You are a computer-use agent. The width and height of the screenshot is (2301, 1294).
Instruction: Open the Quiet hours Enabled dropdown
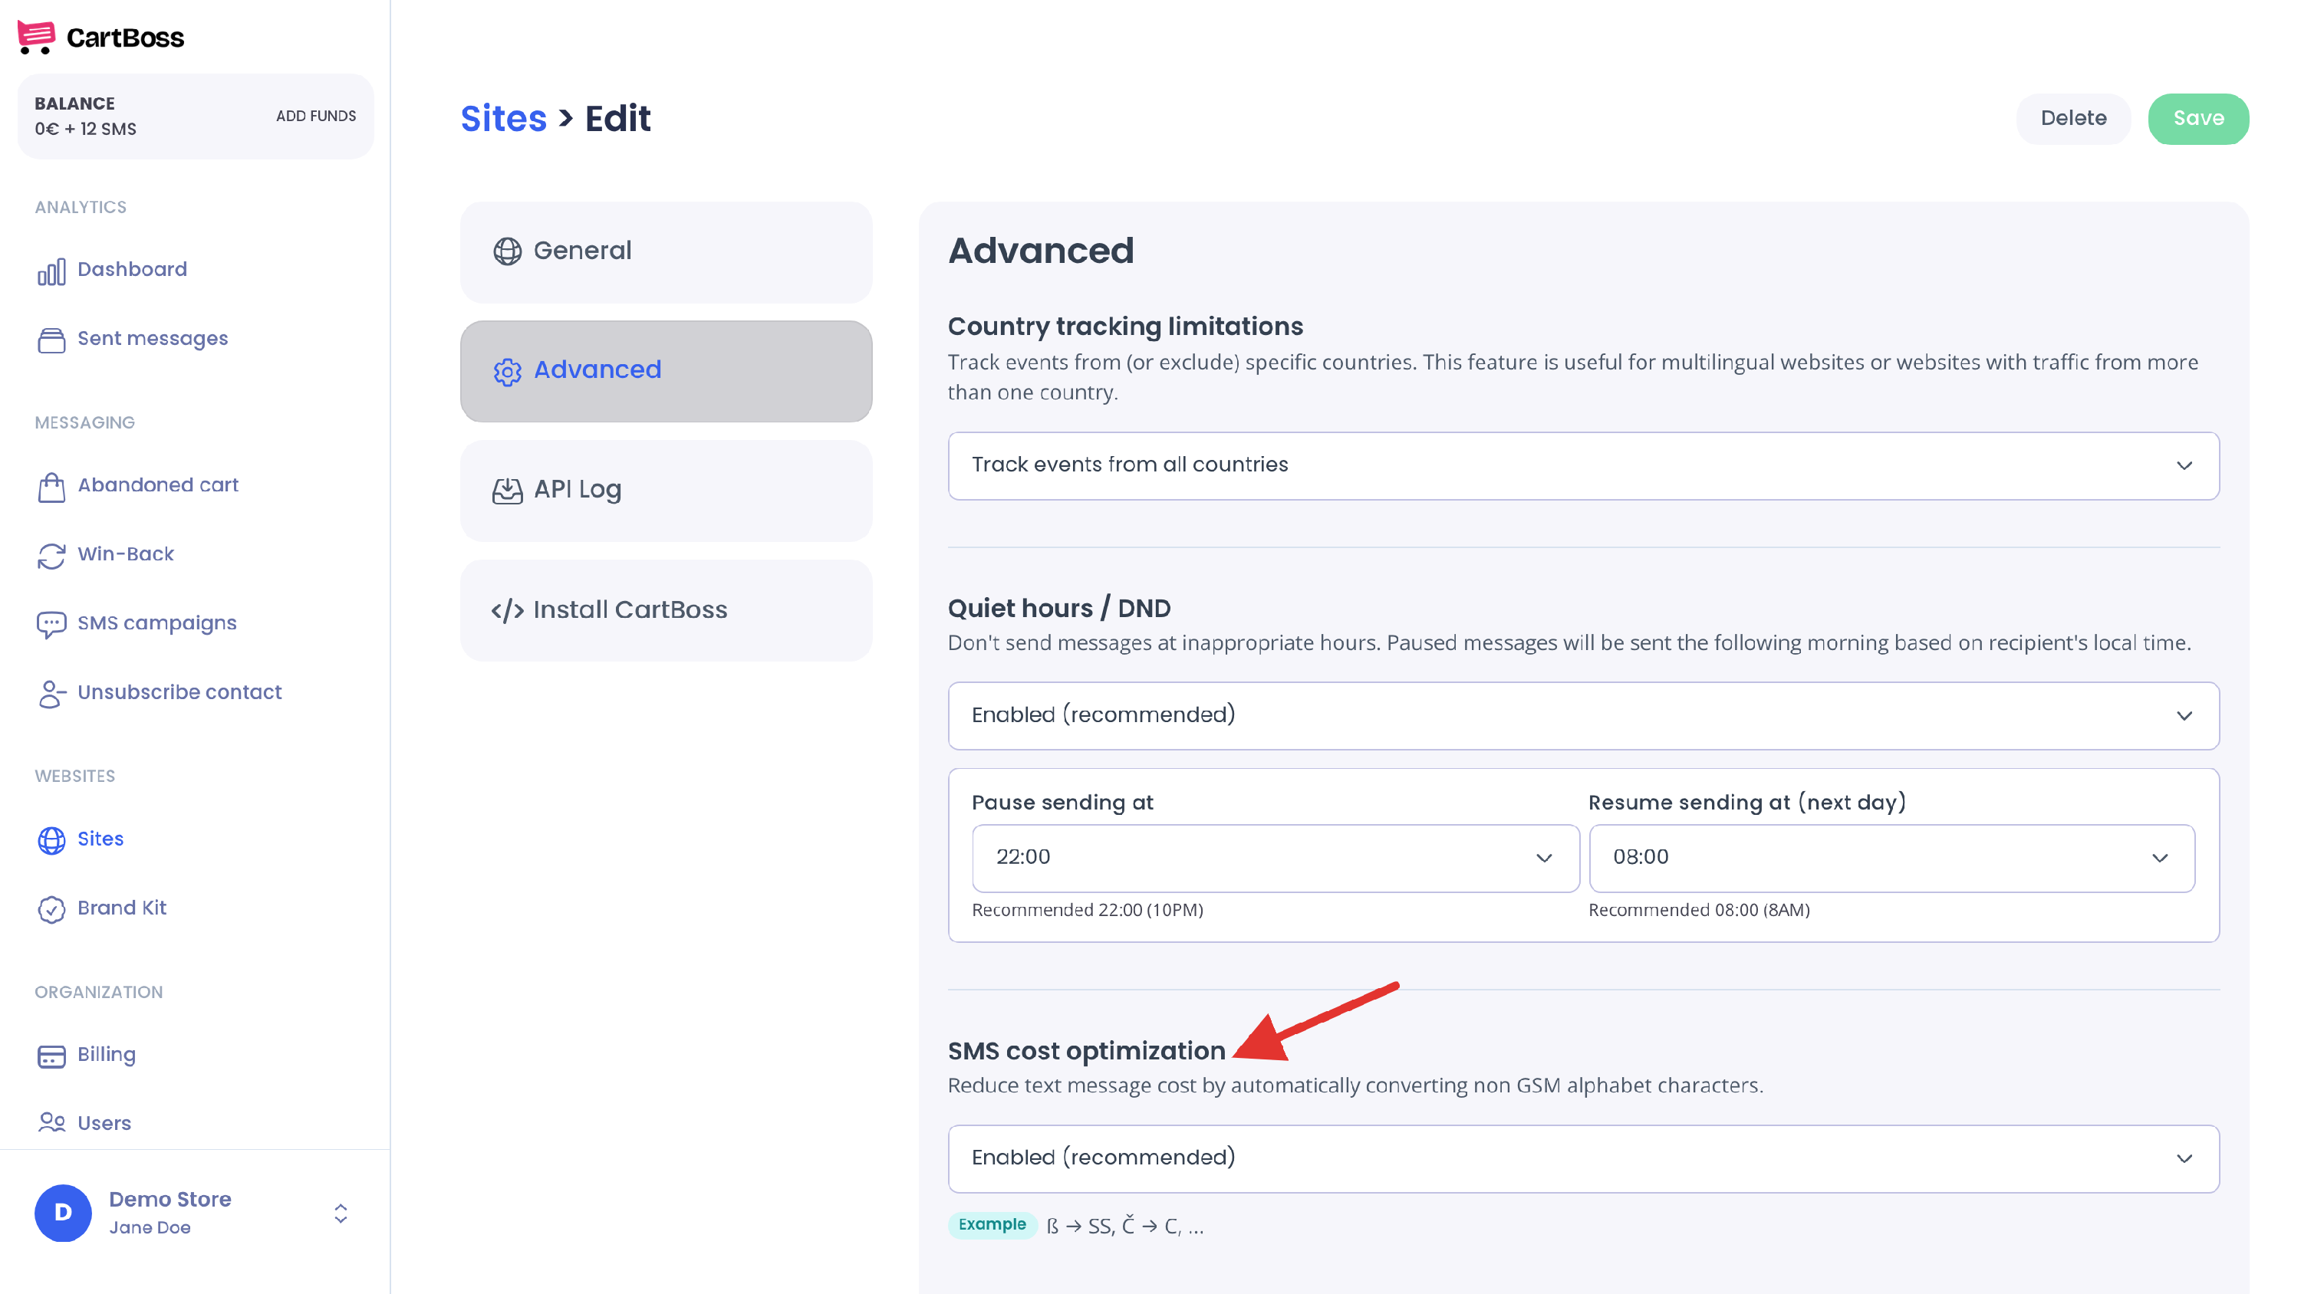pyautogui.click(x=1583, y=715)
